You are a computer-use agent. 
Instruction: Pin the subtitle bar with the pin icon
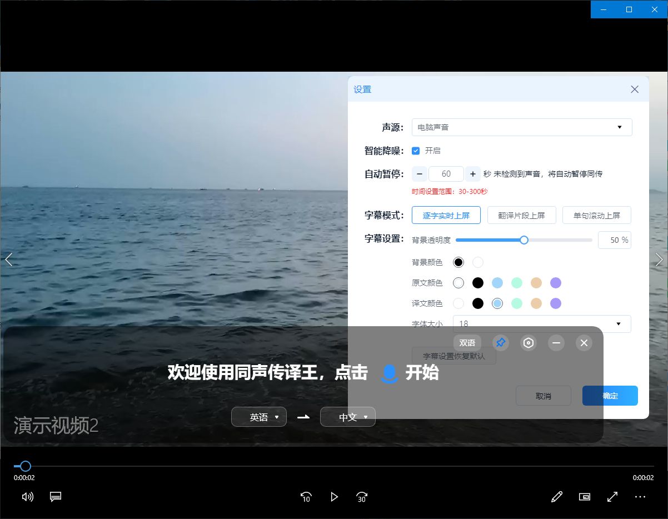pyautogui.click(x=501, y=343)
